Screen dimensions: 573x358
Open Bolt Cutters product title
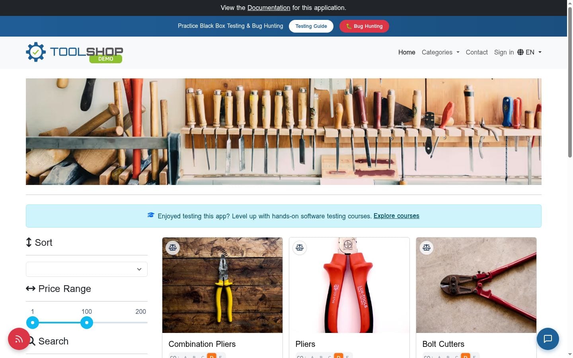[443, 344]
